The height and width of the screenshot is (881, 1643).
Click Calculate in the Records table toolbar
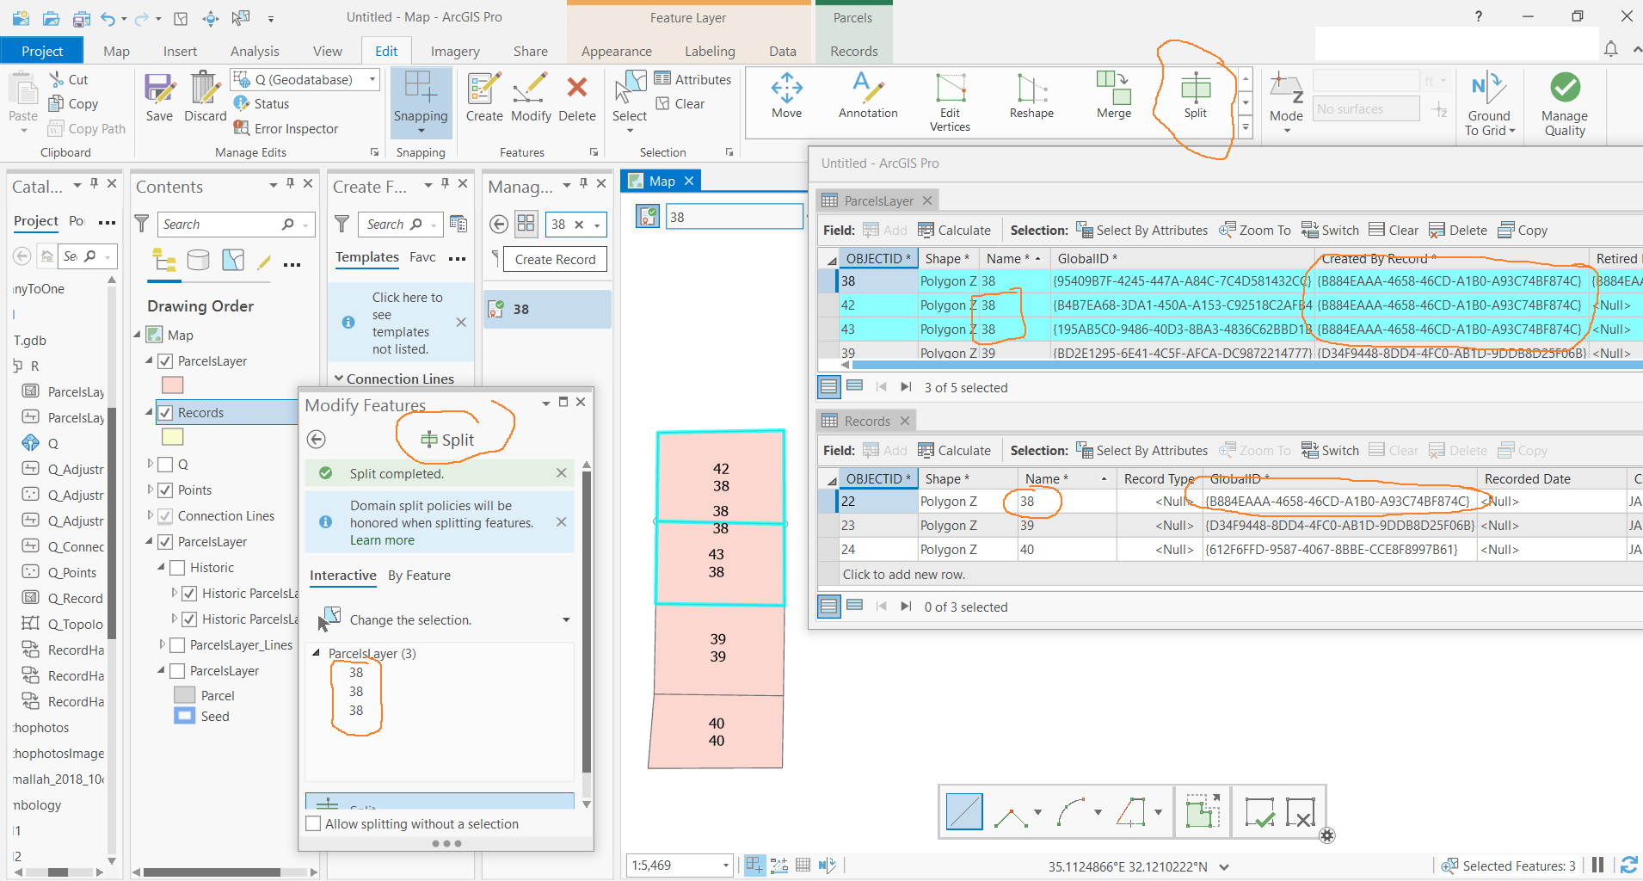click(x=954, y=451)
